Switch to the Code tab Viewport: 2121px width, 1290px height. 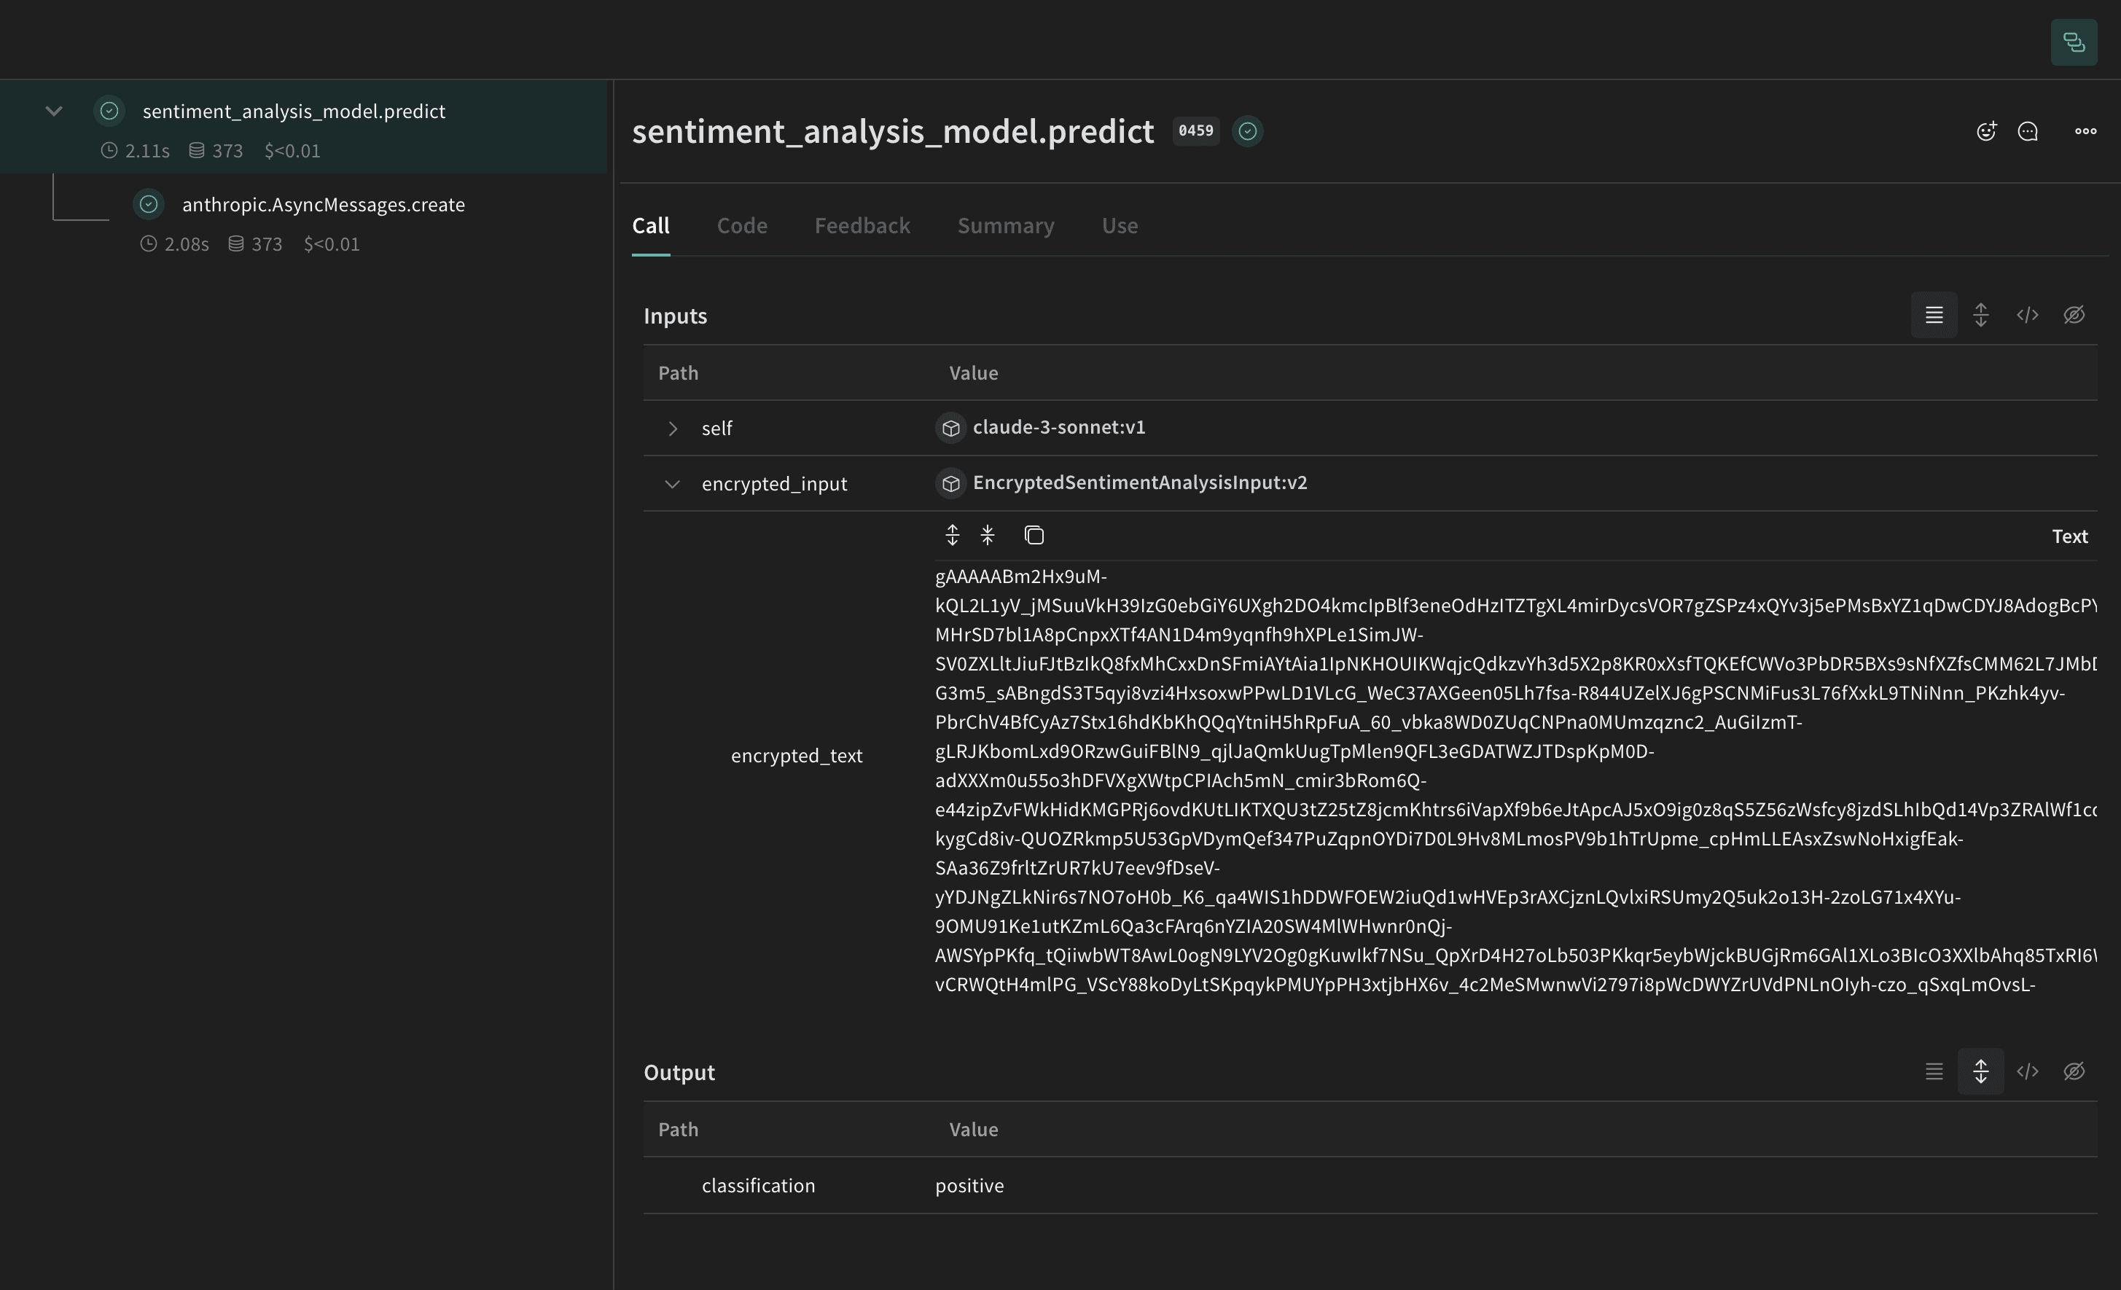pyautogui.click(x=742, y=225)
